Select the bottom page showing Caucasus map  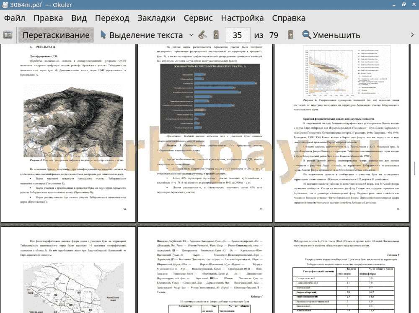[68, 270]
